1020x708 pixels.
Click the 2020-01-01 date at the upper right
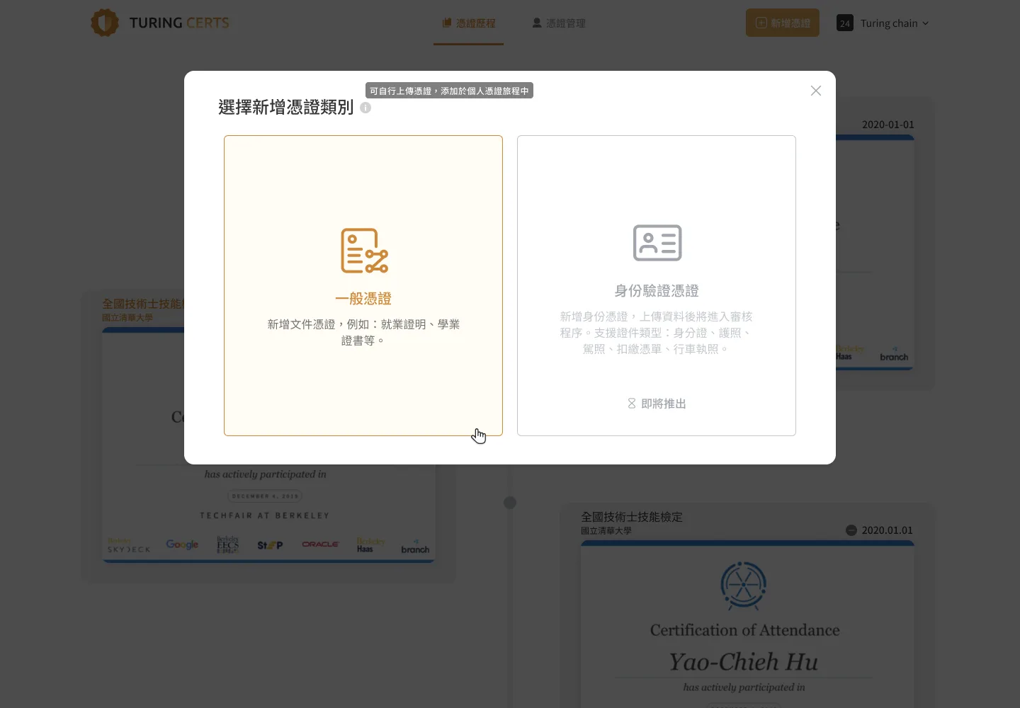tap(888, 125)
